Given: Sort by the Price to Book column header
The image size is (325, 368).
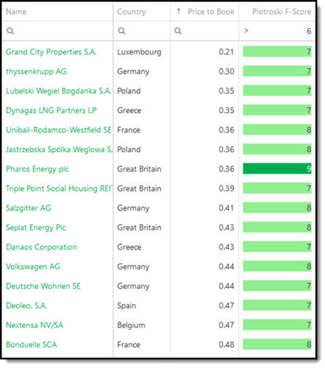Looking at the screenshot, I should point(211,12).
